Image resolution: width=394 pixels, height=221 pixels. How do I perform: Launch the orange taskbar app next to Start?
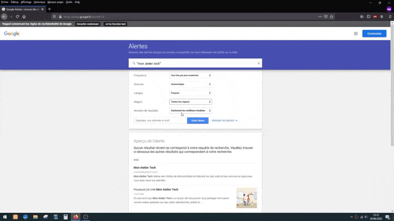pyautogui.click(x=15, y=217)
